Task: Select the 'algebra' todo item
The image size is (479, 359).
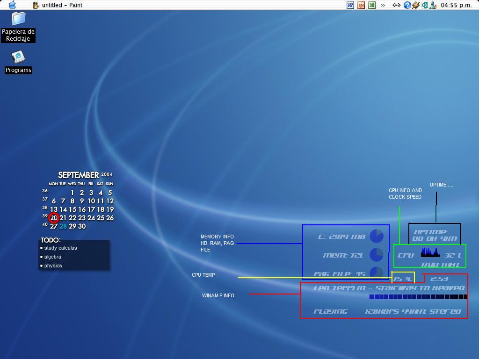Action: pyautogui.click(x=52, y=257)
